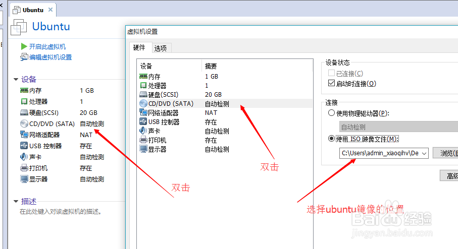Click the USB 控制器 icon in settings dialog
Viewport: 458px width, 249px height.
[x=143, y=121]
